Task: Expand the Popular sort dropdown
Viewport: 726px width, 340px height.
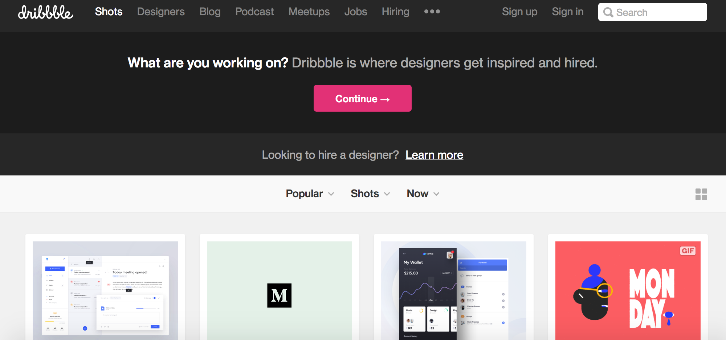Action: tap(310, 194)
